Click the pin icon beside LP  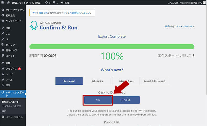click(3, 39)
